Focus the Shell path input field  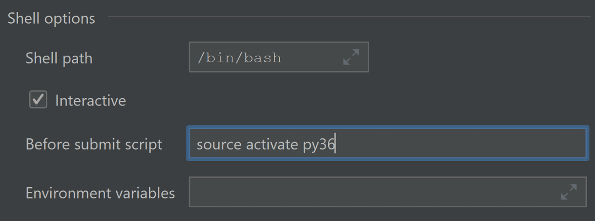coord(279,57)
